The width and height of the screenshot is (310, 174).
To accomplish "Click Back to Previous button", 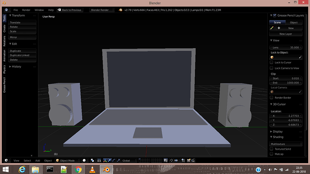I will [x=70, y=10].
